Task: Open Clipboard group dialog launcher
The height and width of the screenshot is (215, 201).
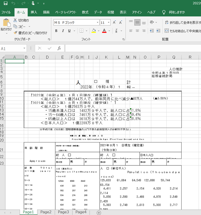Action: [x=49, y=39]
